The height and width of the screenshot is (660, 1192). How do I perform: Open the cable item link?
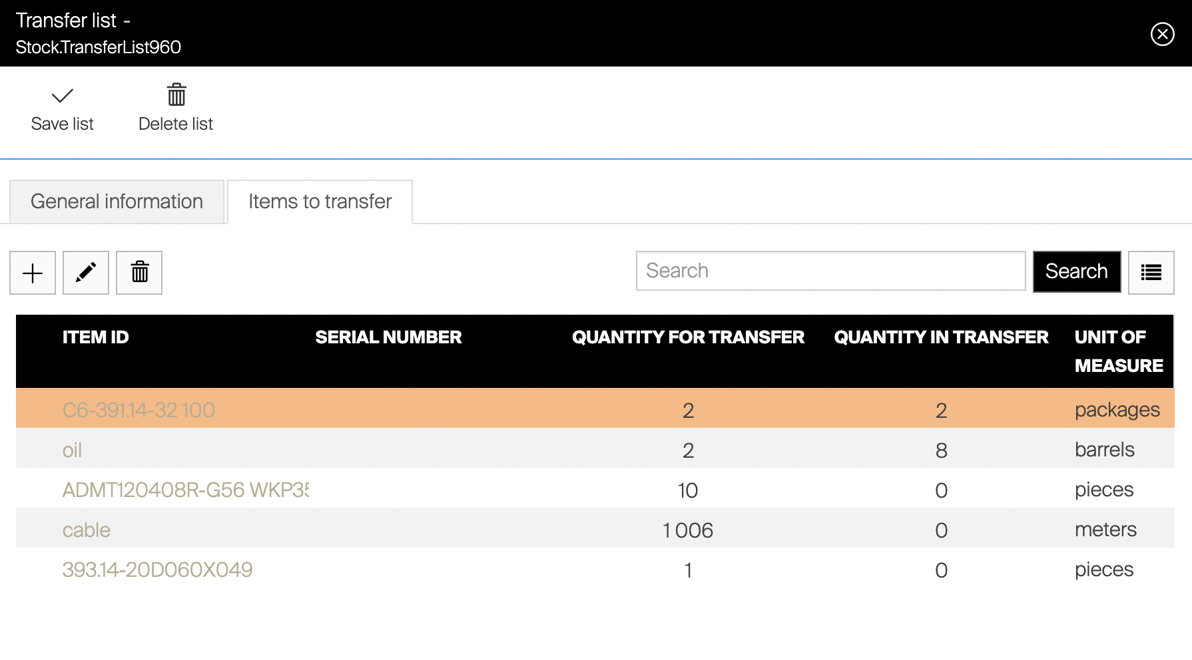[87, 530]
